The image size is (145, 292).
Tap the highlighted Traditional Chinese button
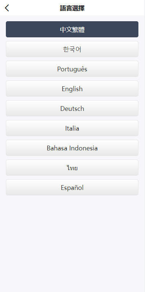point(72,29)
